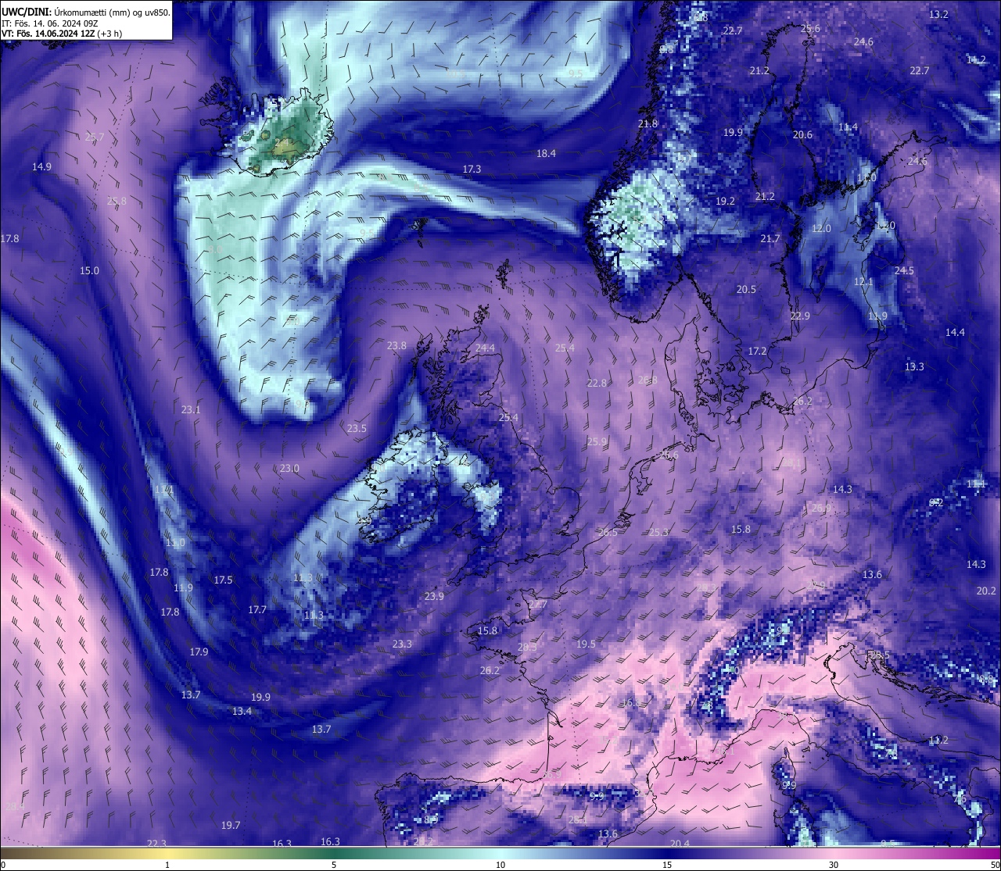Click the 23.5 map value
The width and height of the screenshot is (1001, 871).
tap(357, 428)
